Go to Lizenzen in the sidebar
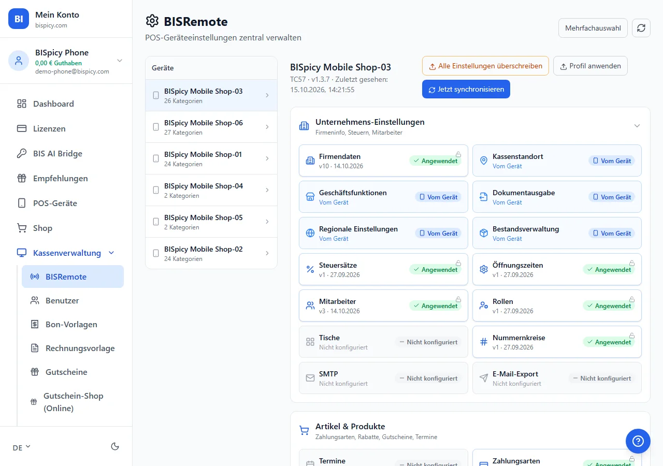 click(x=66, y=128)
